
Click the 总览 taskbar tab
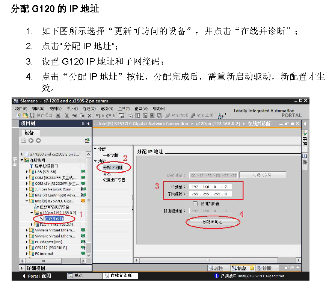85,276
